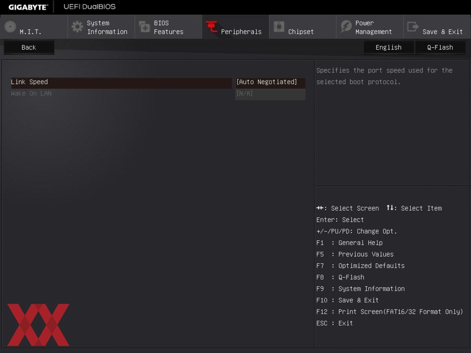Go to the Chipset tab
This screenshot has width=471, height=353.
coord(303,27)
